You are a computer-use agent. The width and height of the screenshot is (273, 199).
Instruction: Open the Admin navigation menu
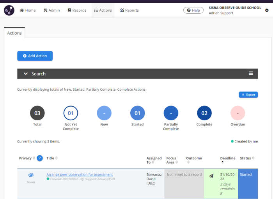click(51, 10)
